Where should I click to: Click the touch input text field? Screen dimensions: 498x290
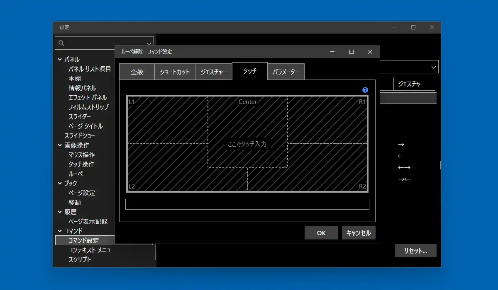247,204
